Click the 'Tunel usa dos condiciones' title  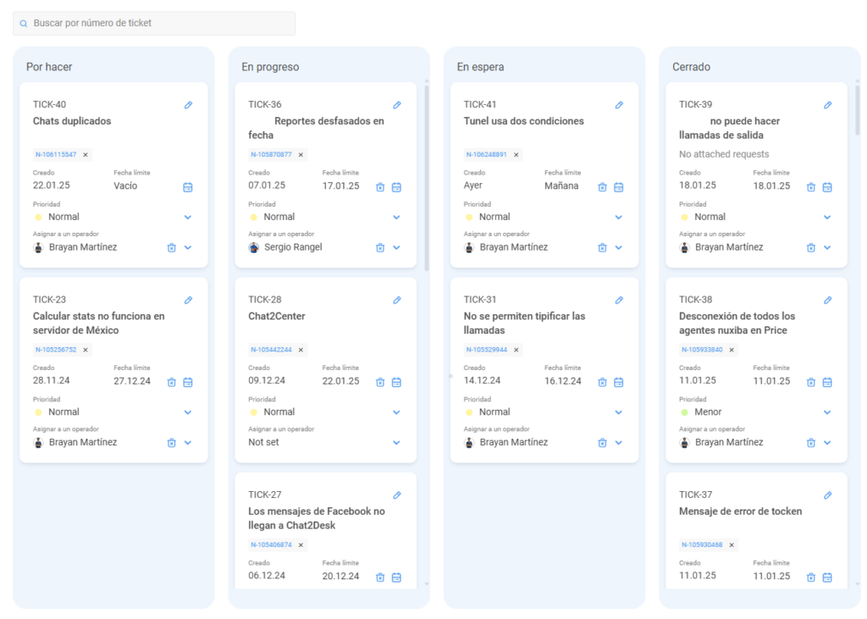[523, 121]
